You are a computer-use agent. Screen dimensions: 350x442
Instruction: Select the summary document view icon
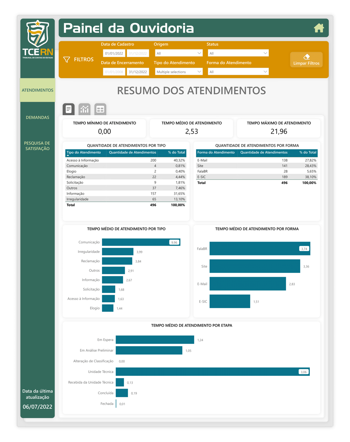tap(68, 109)
